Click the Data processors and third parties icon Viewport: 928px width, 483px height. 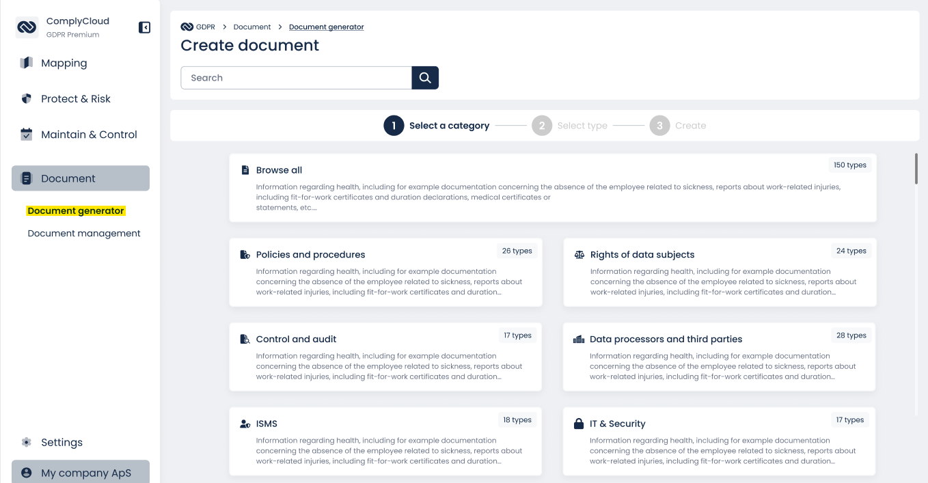[x=579, y=340]
